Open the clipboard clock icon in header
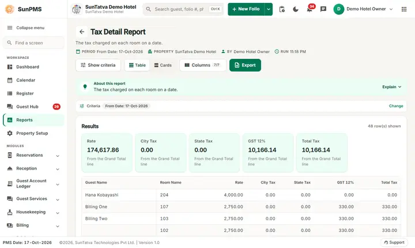 (x=282, y=9)
